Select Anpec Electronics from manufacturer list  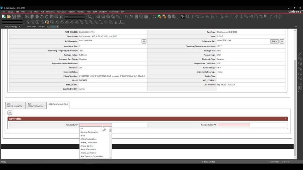click(88, 149)
